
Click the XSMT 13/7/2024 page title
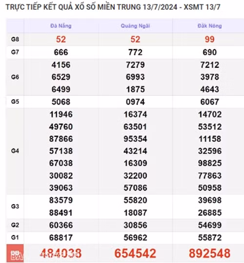[x=113, y=7]
